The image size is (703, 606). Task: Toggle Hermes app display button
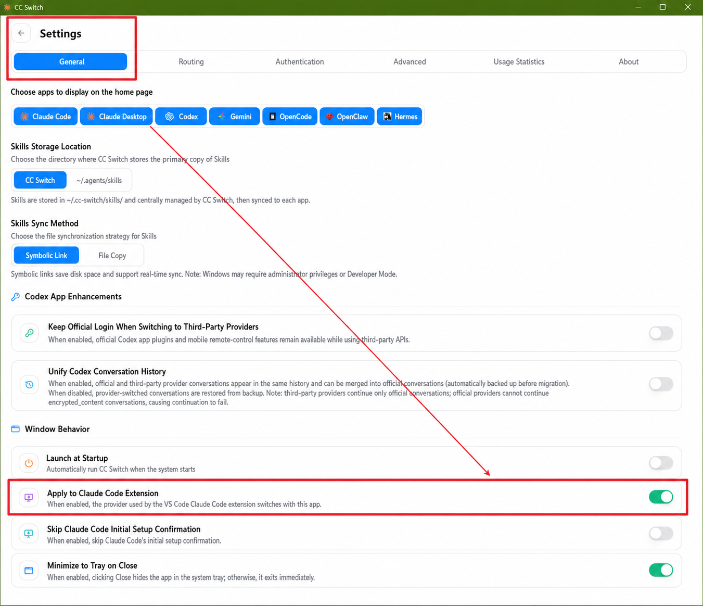point(400,117)
